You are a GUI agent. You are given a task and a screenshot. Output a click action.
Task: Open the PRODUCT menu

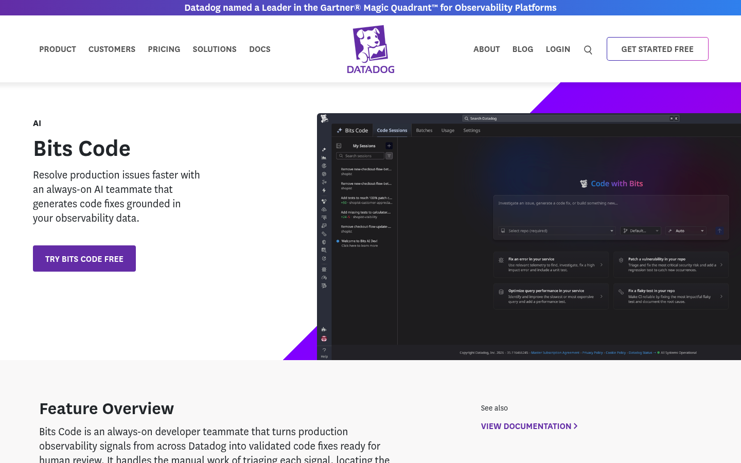click(58, 49)
